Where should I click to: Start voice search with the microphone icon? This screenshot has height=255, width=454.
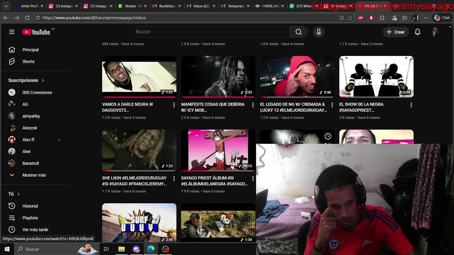(319, 32)
